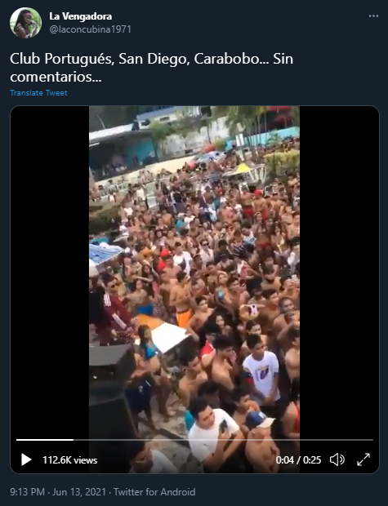The image size is (388, 506).
Task: Click the Translate Tweet link
Action: [x=38, y=93]
